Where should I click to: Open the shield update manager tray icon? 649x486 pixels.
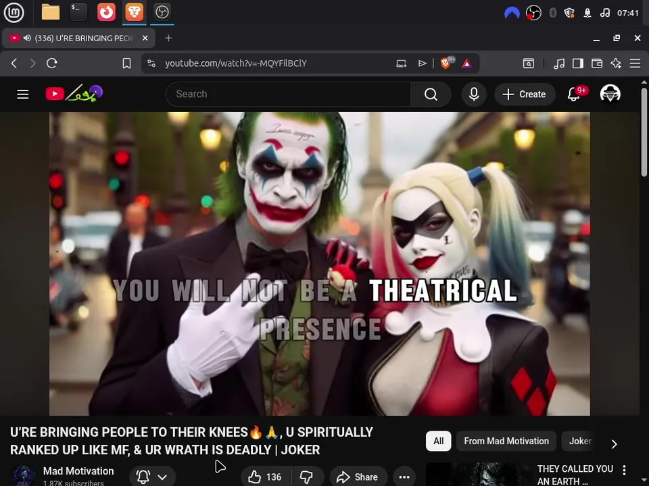[x=569, y=13]
